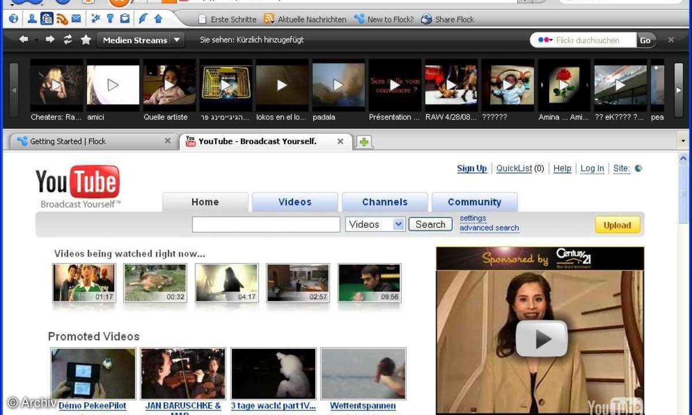
Task: Click the YouTube search text box
Action: click(x=266, y=225)
